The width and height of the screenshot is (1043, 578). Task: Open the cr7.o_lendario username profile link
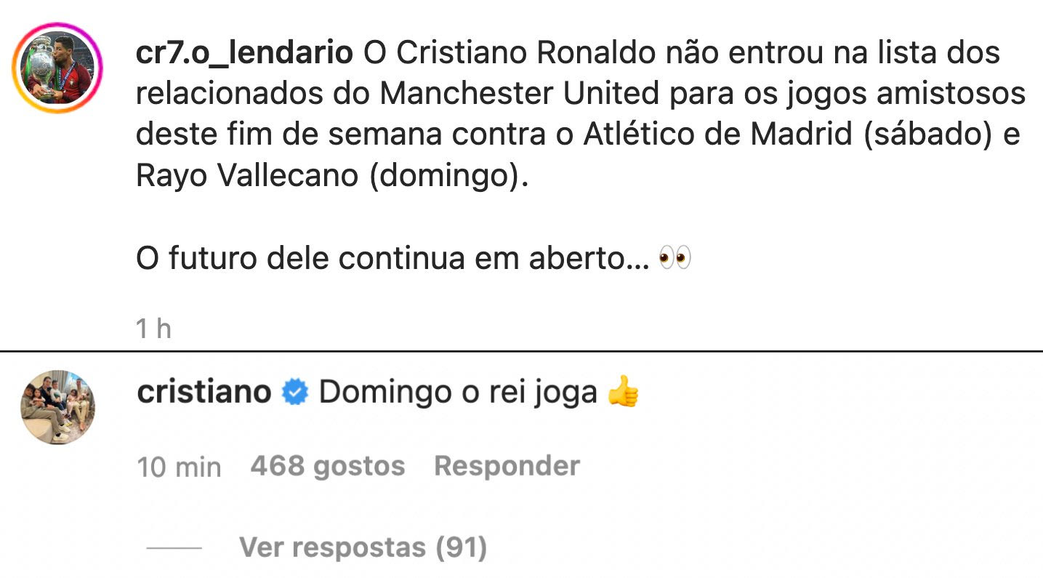pyautogui.click(x=244, y=53)
